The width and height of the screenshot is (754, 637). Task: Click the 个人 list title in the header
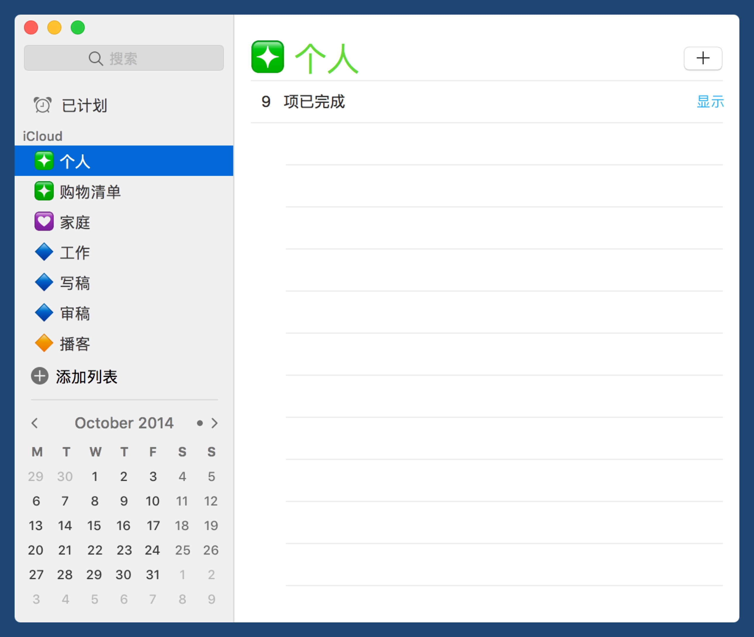(x=327, y=58)
